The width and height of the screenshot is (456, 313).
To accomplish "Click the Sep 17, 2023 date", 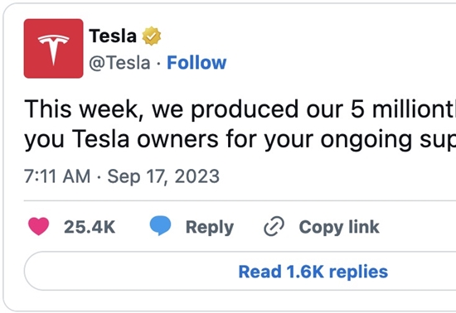I will tap(163, 176).
